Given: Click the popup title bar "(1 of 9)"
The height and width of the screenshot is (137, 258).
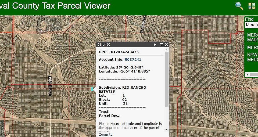Looking at the screenshot, I should 104,45.
